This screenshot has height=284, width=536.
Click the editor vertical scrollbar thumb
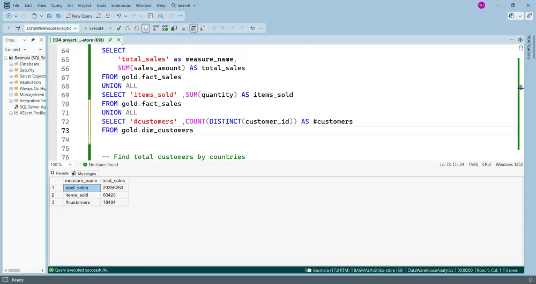(520, 87)
